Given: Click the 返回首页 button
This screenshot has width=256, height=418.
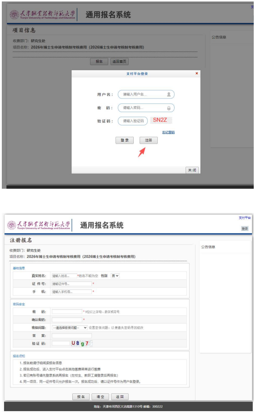Looking at the screenshot, I should point(119,62).
